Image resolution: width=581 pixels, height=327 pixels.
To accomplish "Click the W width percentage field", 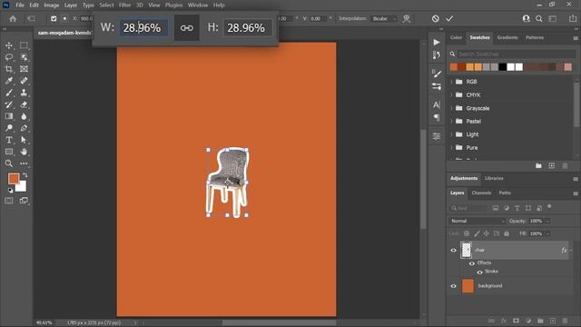I will point(143,28).
